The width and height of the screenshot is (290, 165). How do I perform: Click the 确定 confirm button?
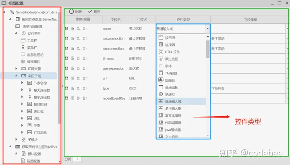coord(94,12)
